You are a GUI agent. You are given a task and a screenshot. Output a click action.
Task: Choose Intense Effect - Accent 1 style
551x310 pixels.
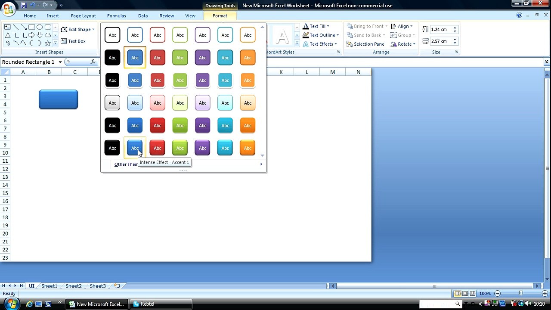[x=135, y=148]
